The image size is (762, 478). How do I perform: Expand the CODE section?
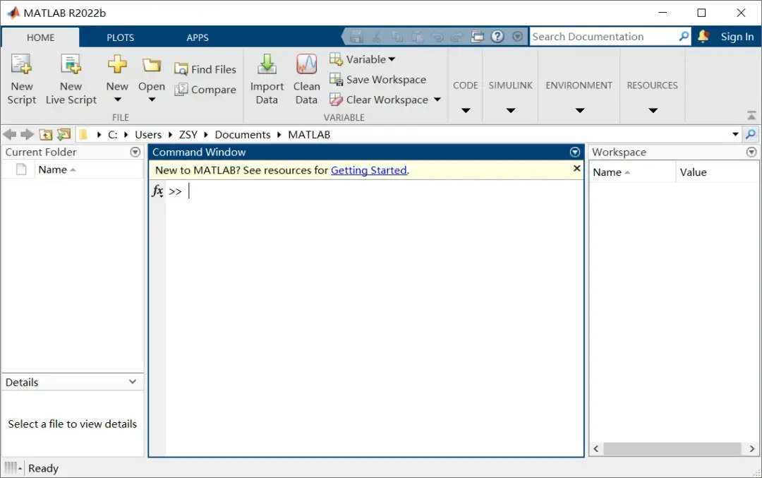466,110
